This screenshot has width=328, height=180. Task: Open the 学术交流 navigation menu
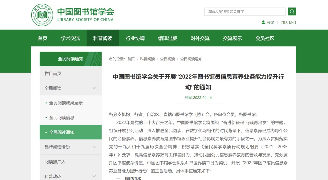coord(70,38)
